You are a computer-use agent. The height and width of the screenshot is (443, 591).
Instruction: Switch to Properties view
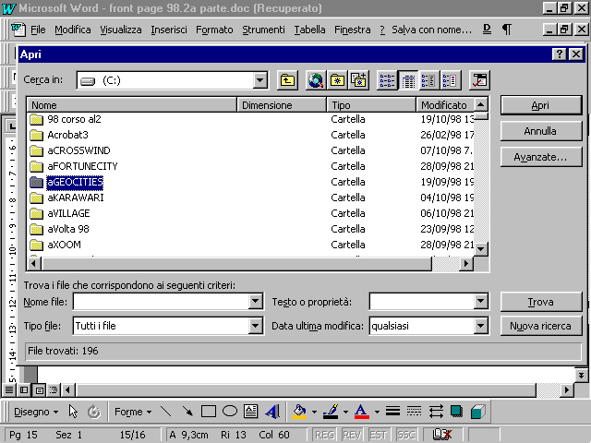428,80
